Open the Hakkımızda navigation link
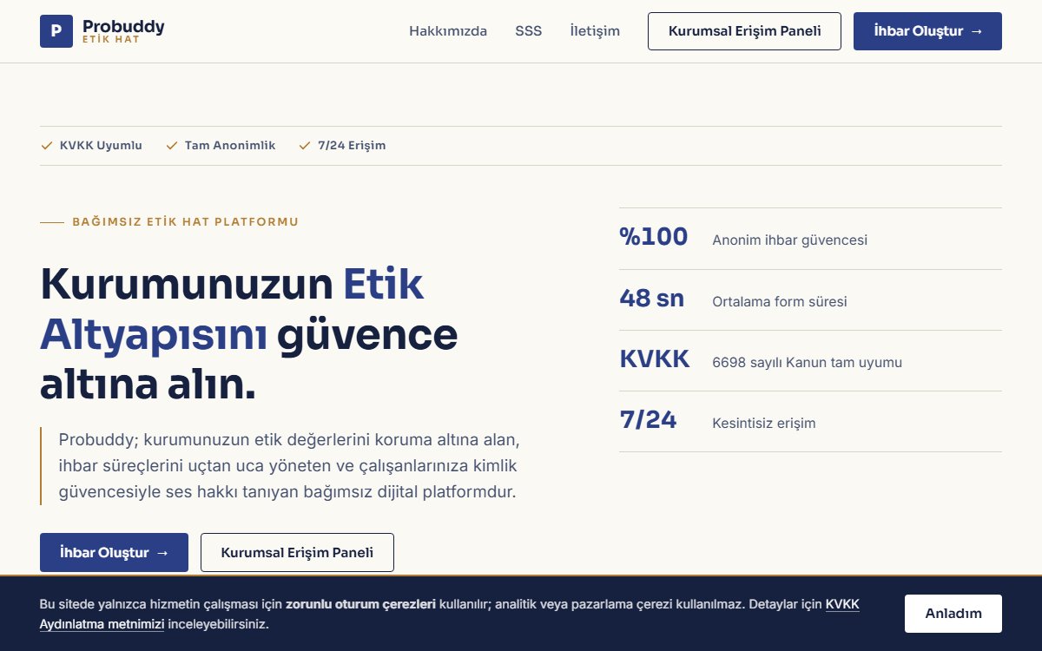Viewport: 1042px width, 651px height. click(x=448, y=31)
